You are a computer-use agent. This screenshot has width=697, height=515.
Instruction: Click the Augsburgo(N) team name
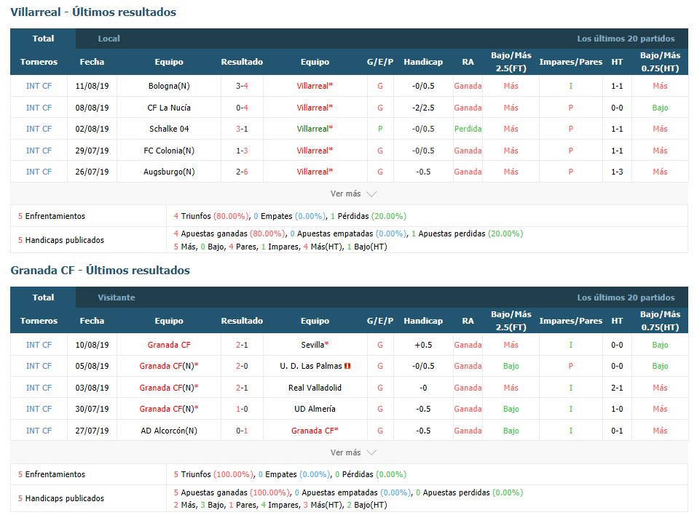click(x=169, y=172)
